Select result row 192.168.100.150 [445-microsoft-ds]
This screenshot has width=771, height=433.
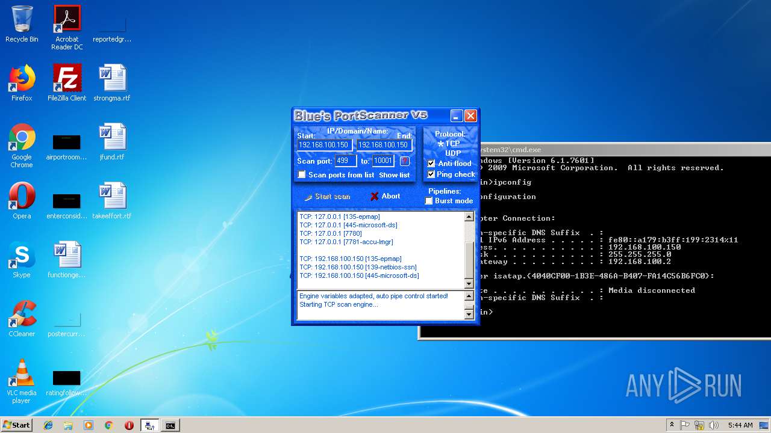click(x=359, y=275)
